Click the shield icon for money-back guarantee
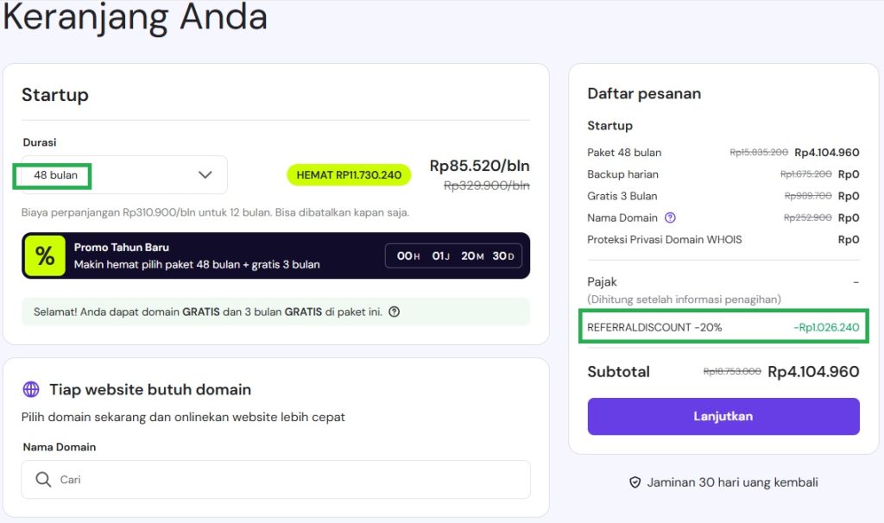Screen dimensions: 884x523 pyautogui.click(x=635, y=482)
